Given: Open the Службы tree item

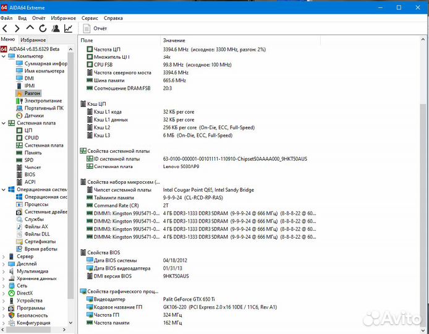Looking at the screenshot, I should point(30,220).
